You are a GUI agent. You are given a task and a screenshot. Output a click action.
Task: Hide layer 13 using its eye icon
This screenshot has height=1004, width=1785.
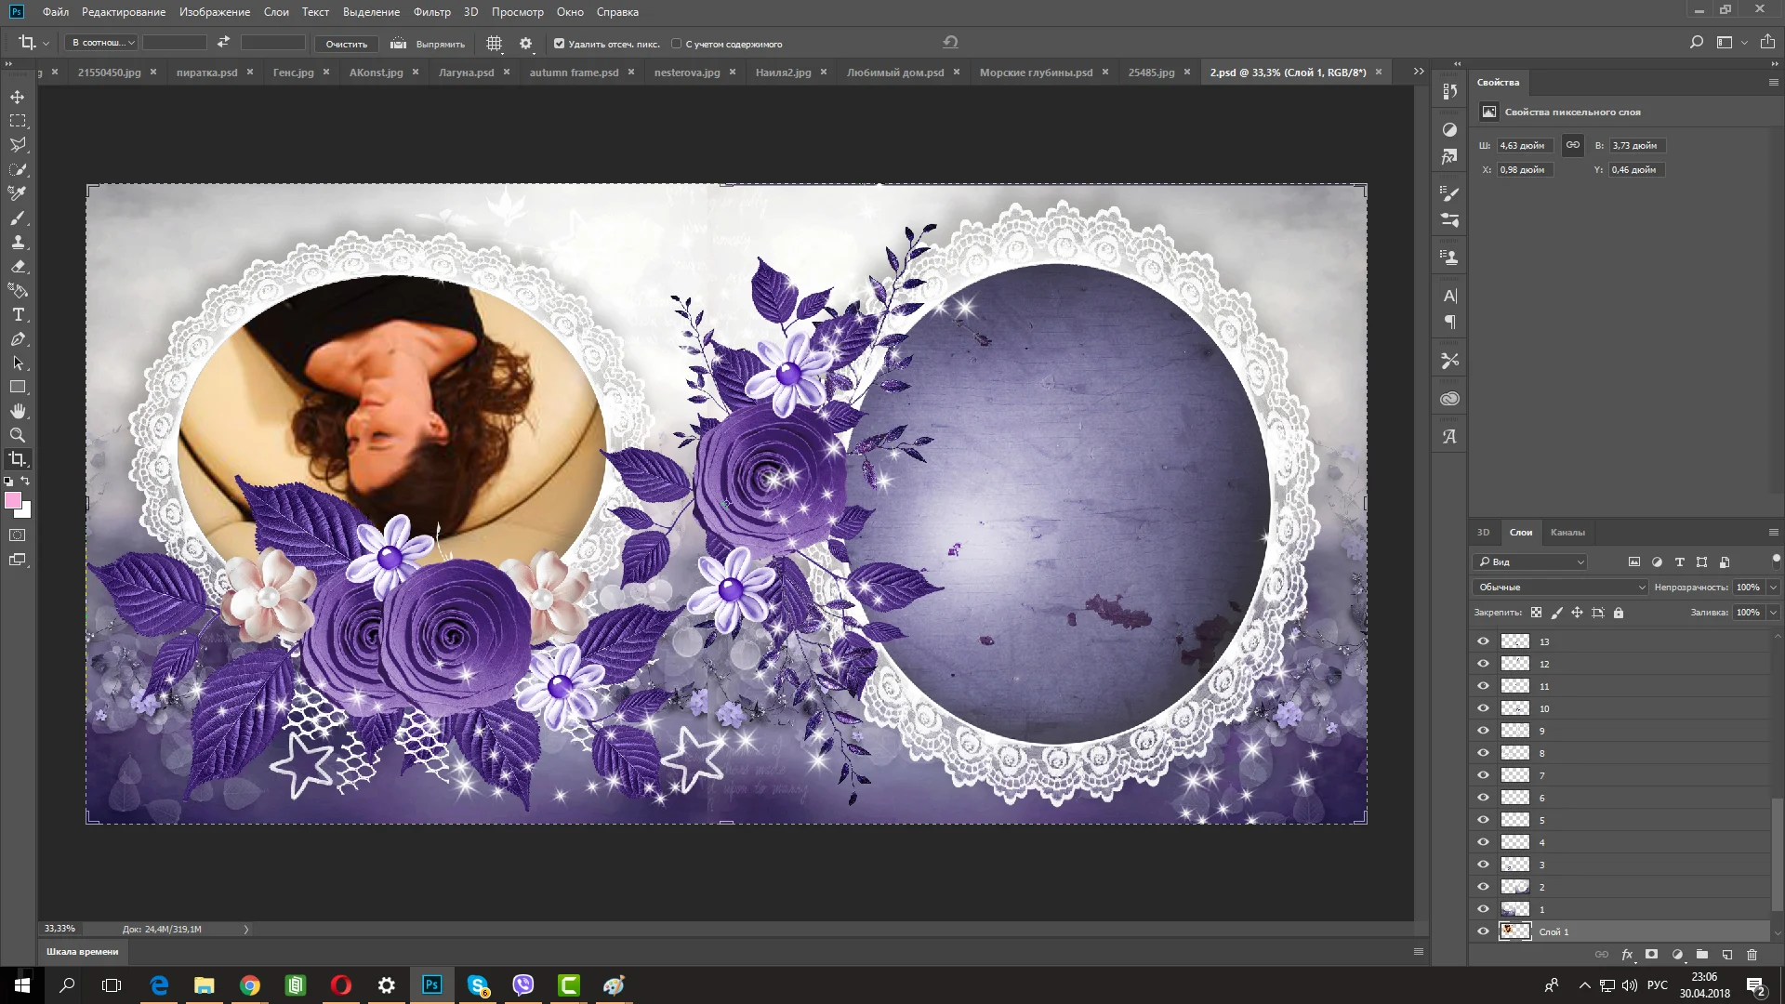coord(1483,641)
